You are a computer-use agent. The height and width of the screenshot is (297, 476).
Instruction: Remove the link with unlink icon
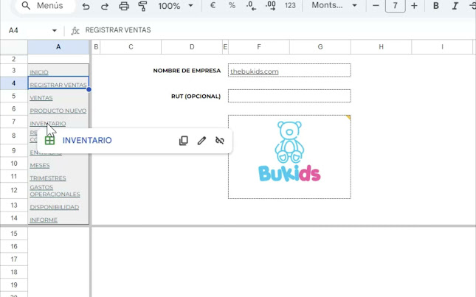220,140
